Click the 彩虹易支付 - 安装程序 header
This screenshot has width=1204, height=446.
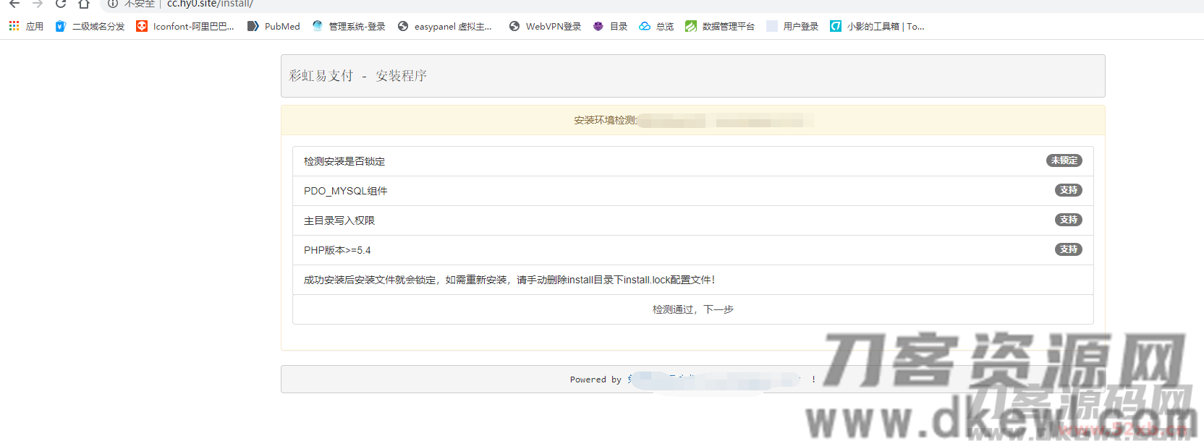[x=358, y=76]
